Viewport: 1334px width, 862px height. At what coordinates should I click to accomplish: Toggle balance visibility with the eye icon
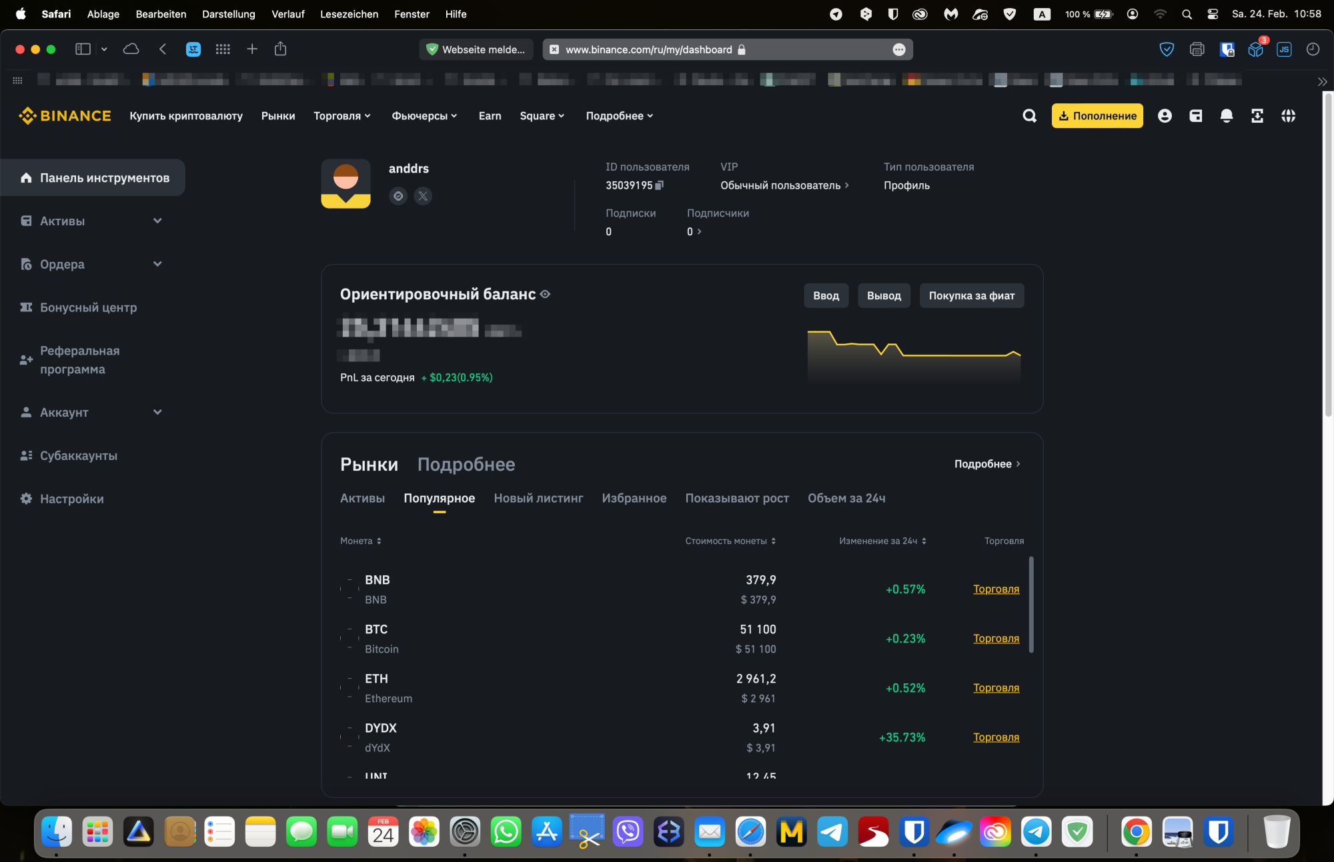click(545, 293)
